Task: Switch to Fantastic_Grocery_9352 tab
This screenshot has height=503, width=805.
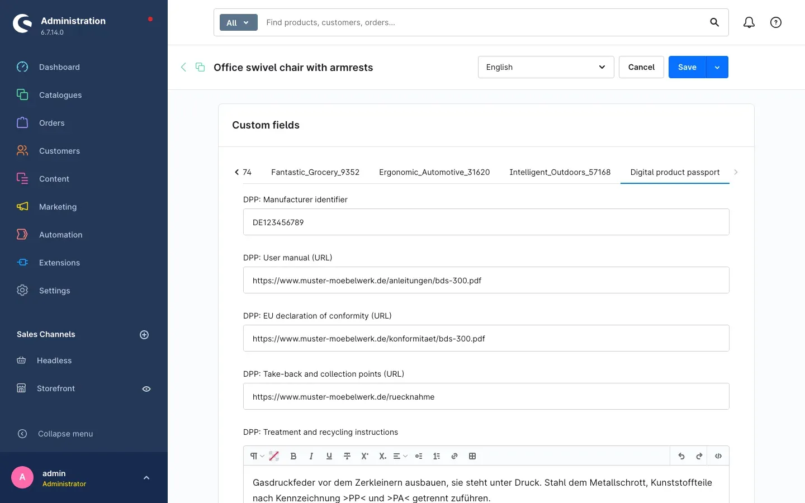Action: click(x=315, y=172)
